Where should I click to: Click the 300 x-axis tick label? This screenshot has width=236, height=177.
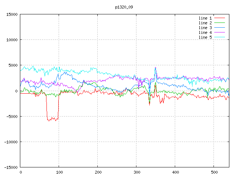pos(136,172)
